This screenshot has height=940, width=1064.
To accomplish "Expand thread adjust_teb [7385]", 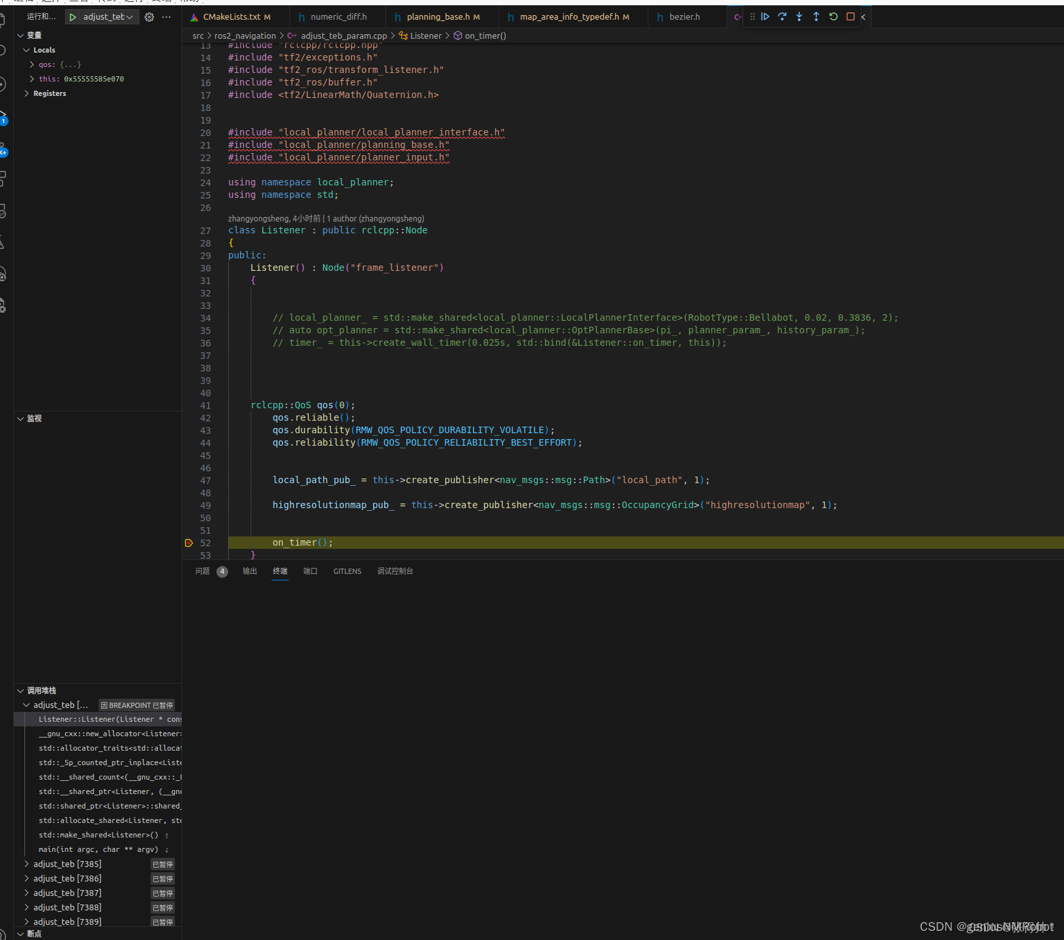I will (x=26, y=864).
